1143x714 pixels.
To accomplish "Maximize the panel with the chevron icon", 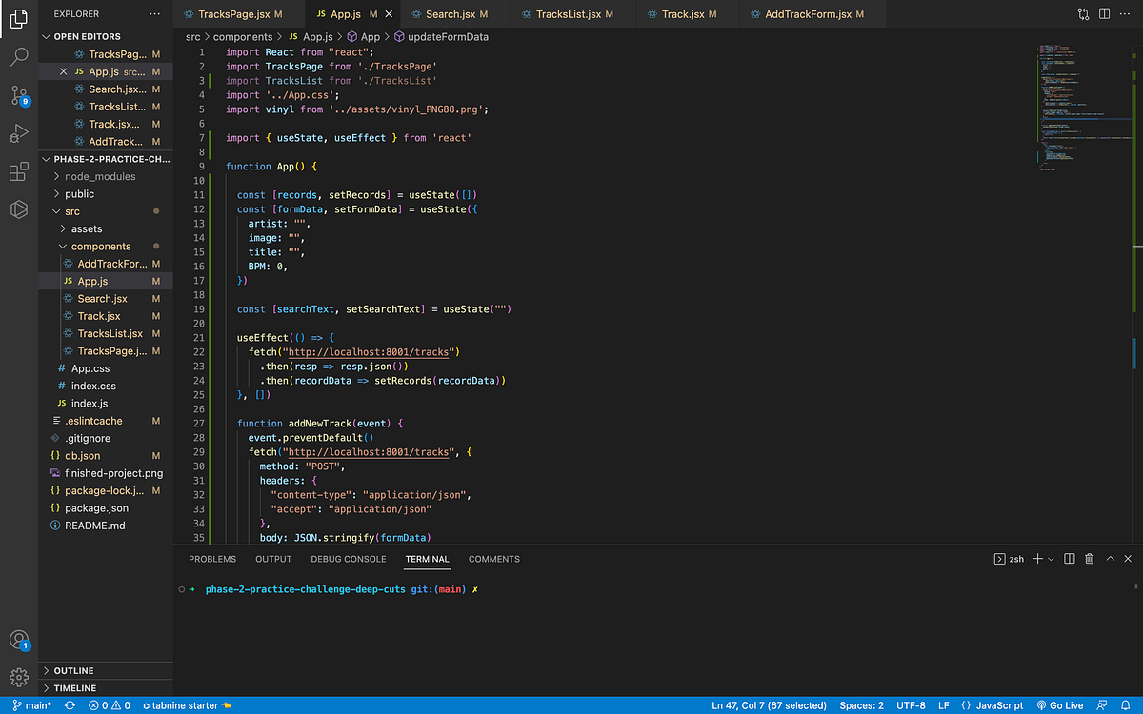I will [1109, 559].
